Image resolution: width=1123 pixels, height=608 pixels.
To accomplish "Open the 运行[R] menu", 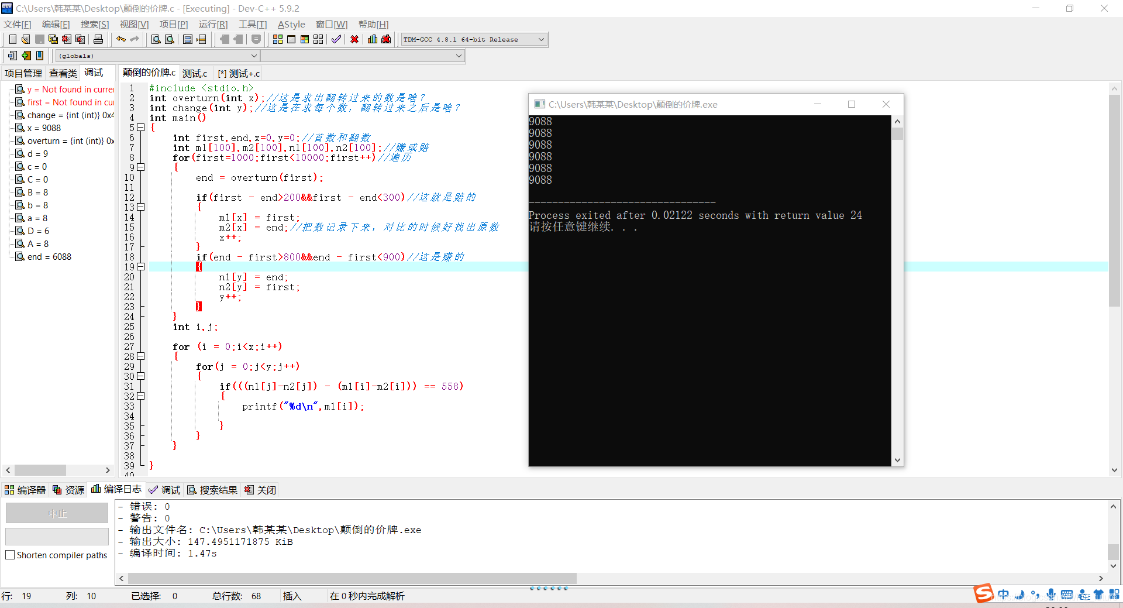I will coord(213,24).
